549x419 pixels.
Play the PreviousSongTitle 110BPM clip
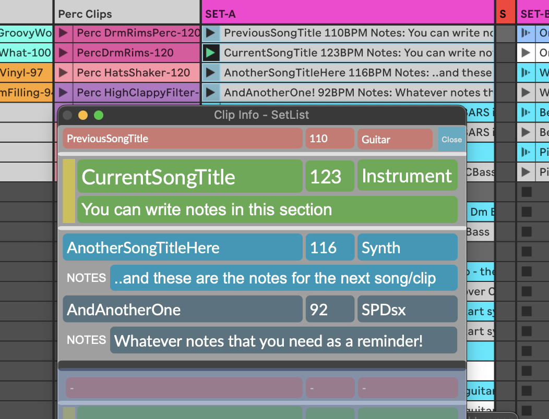click(211, 33)
